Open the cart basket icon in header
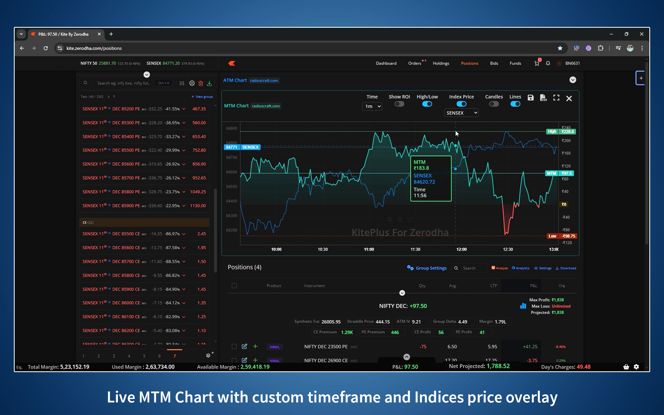This screenshot has height=415, width=664. (x=536, y=64)
